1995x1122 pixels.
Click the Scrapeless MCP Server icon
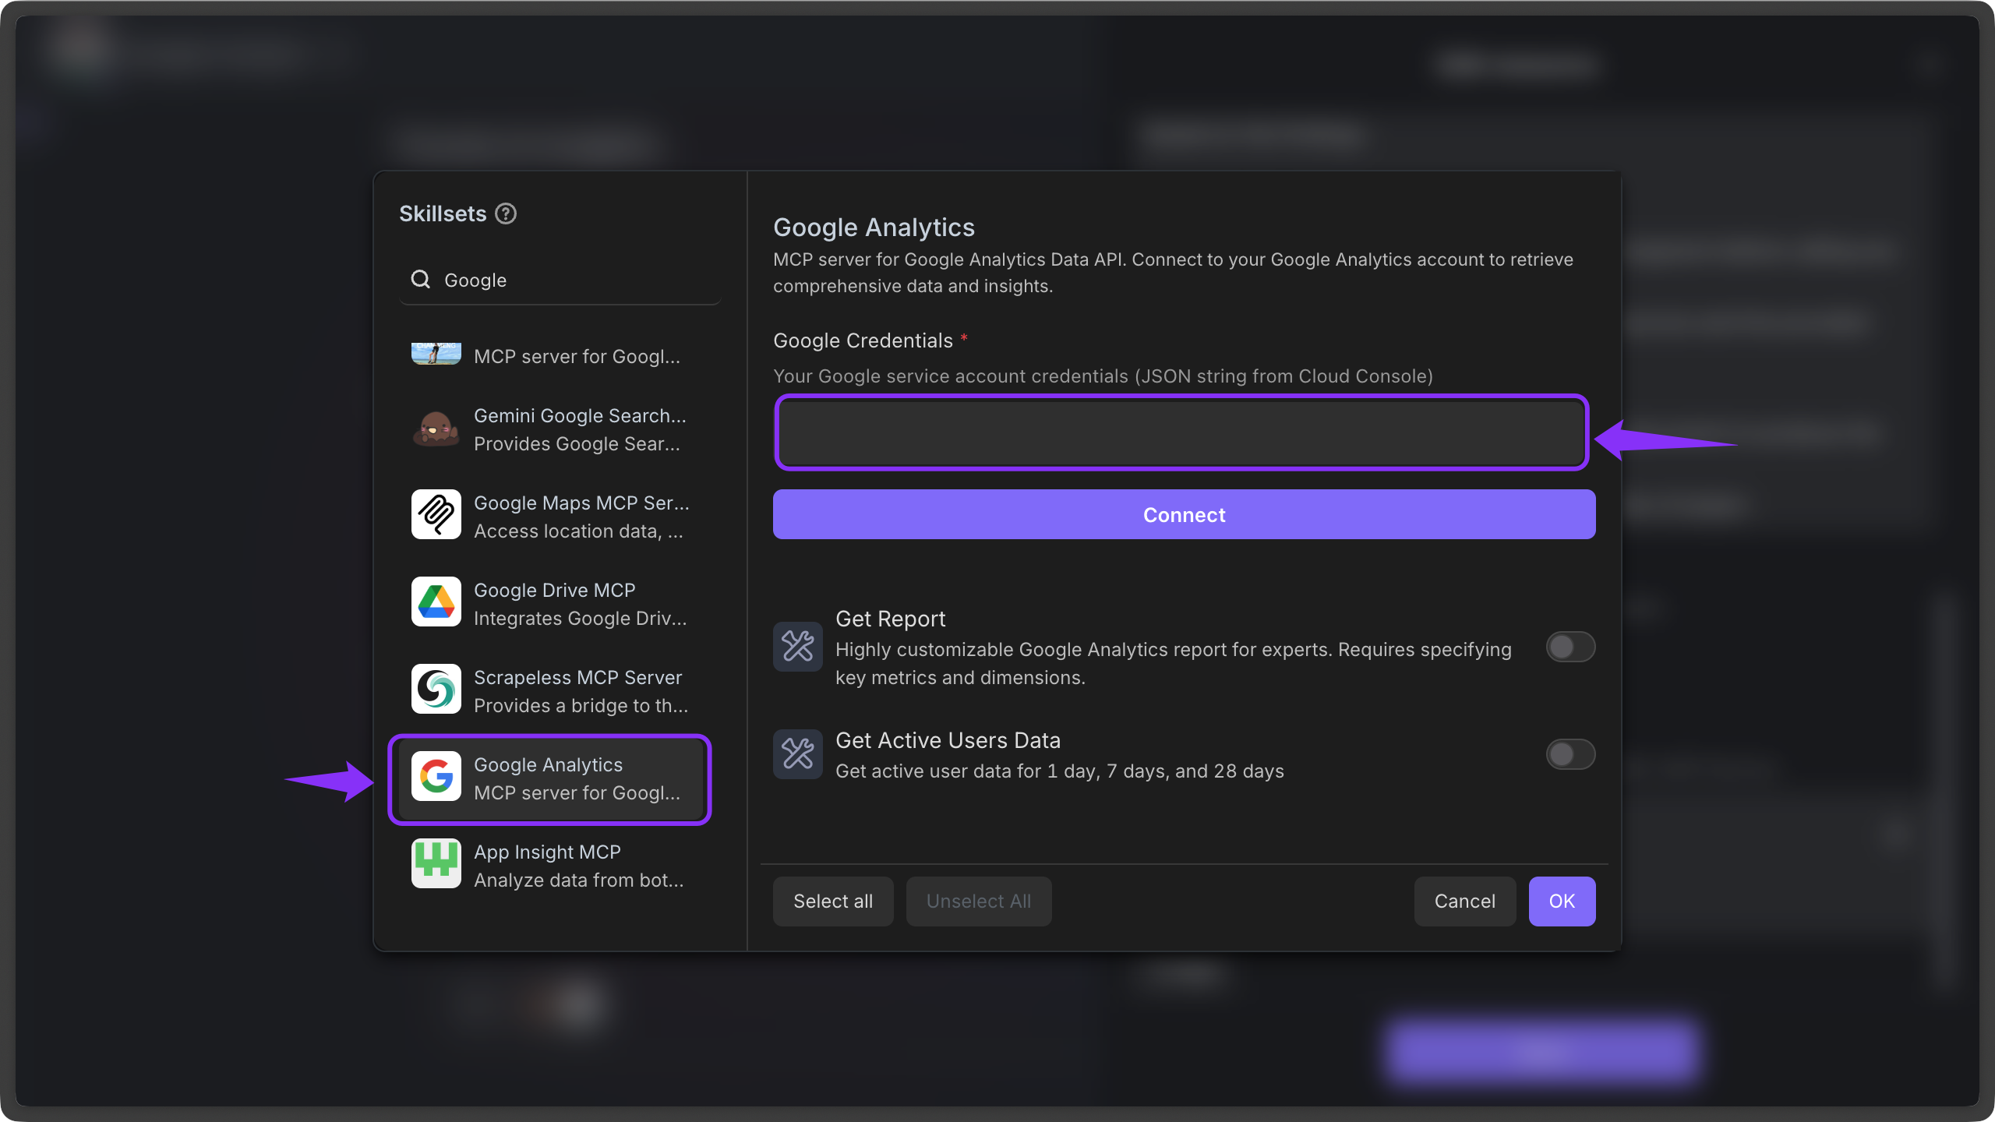(x=436, y=689)
